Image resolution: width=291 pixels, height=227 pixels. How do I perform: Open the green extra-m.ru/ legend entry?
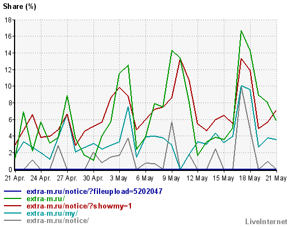coord(46,198)
